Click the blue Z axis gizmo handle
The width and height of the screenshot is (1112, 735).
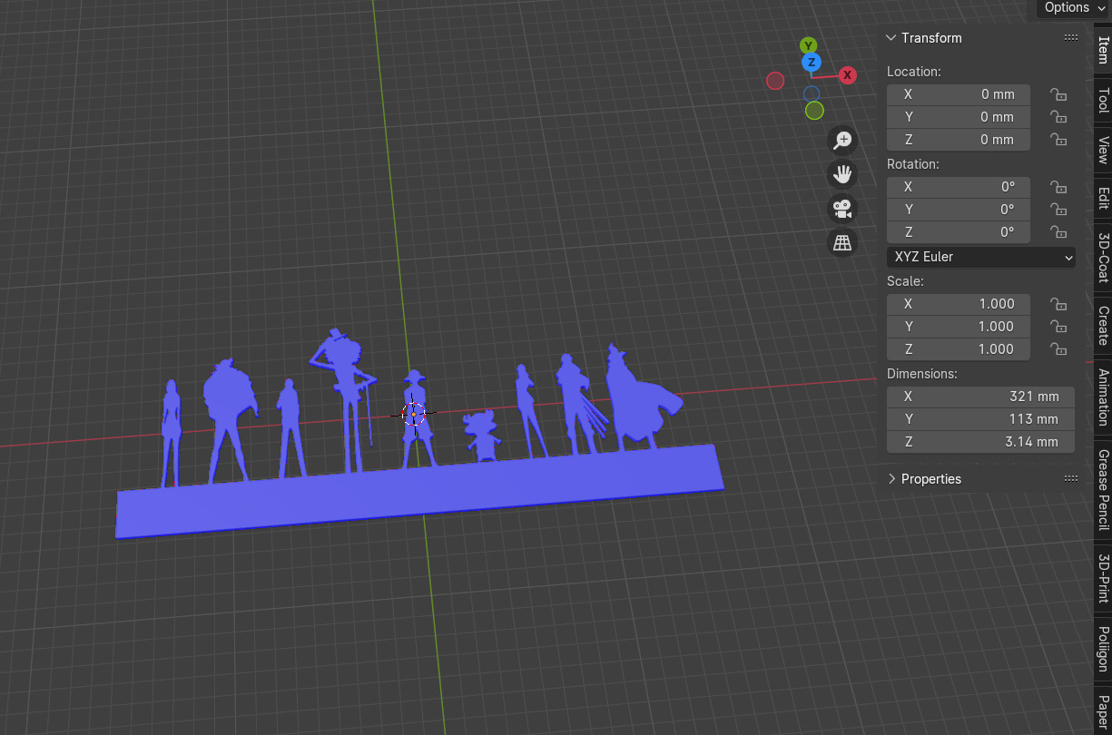[x=812, y=62]
